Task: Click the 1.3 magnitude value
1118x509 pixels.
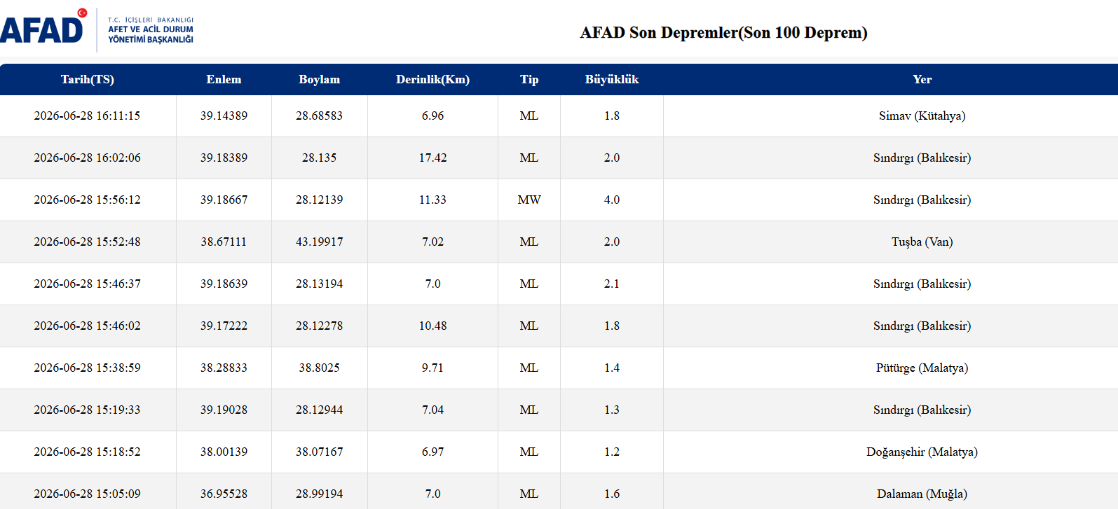Action: coord(612,410)
